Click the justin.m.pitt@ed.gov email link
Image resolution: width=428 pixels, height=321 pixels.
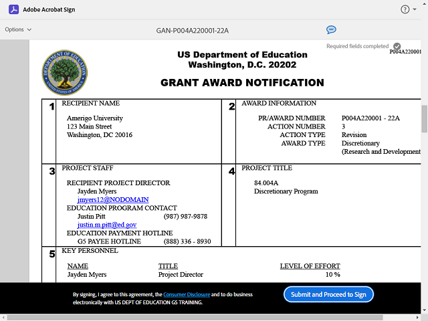(107, 225)
